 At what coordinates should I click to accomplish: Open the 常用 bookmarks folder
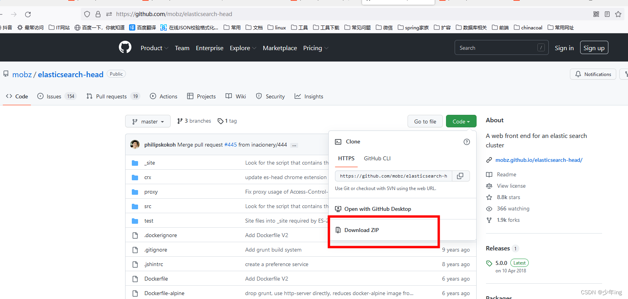(x=232, y=27)
